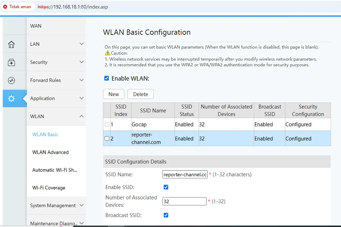The width and height of the screenshot is (341, 227).
Task: Toggle the Broadcast SSID checkbox
Action: [166, 215]
